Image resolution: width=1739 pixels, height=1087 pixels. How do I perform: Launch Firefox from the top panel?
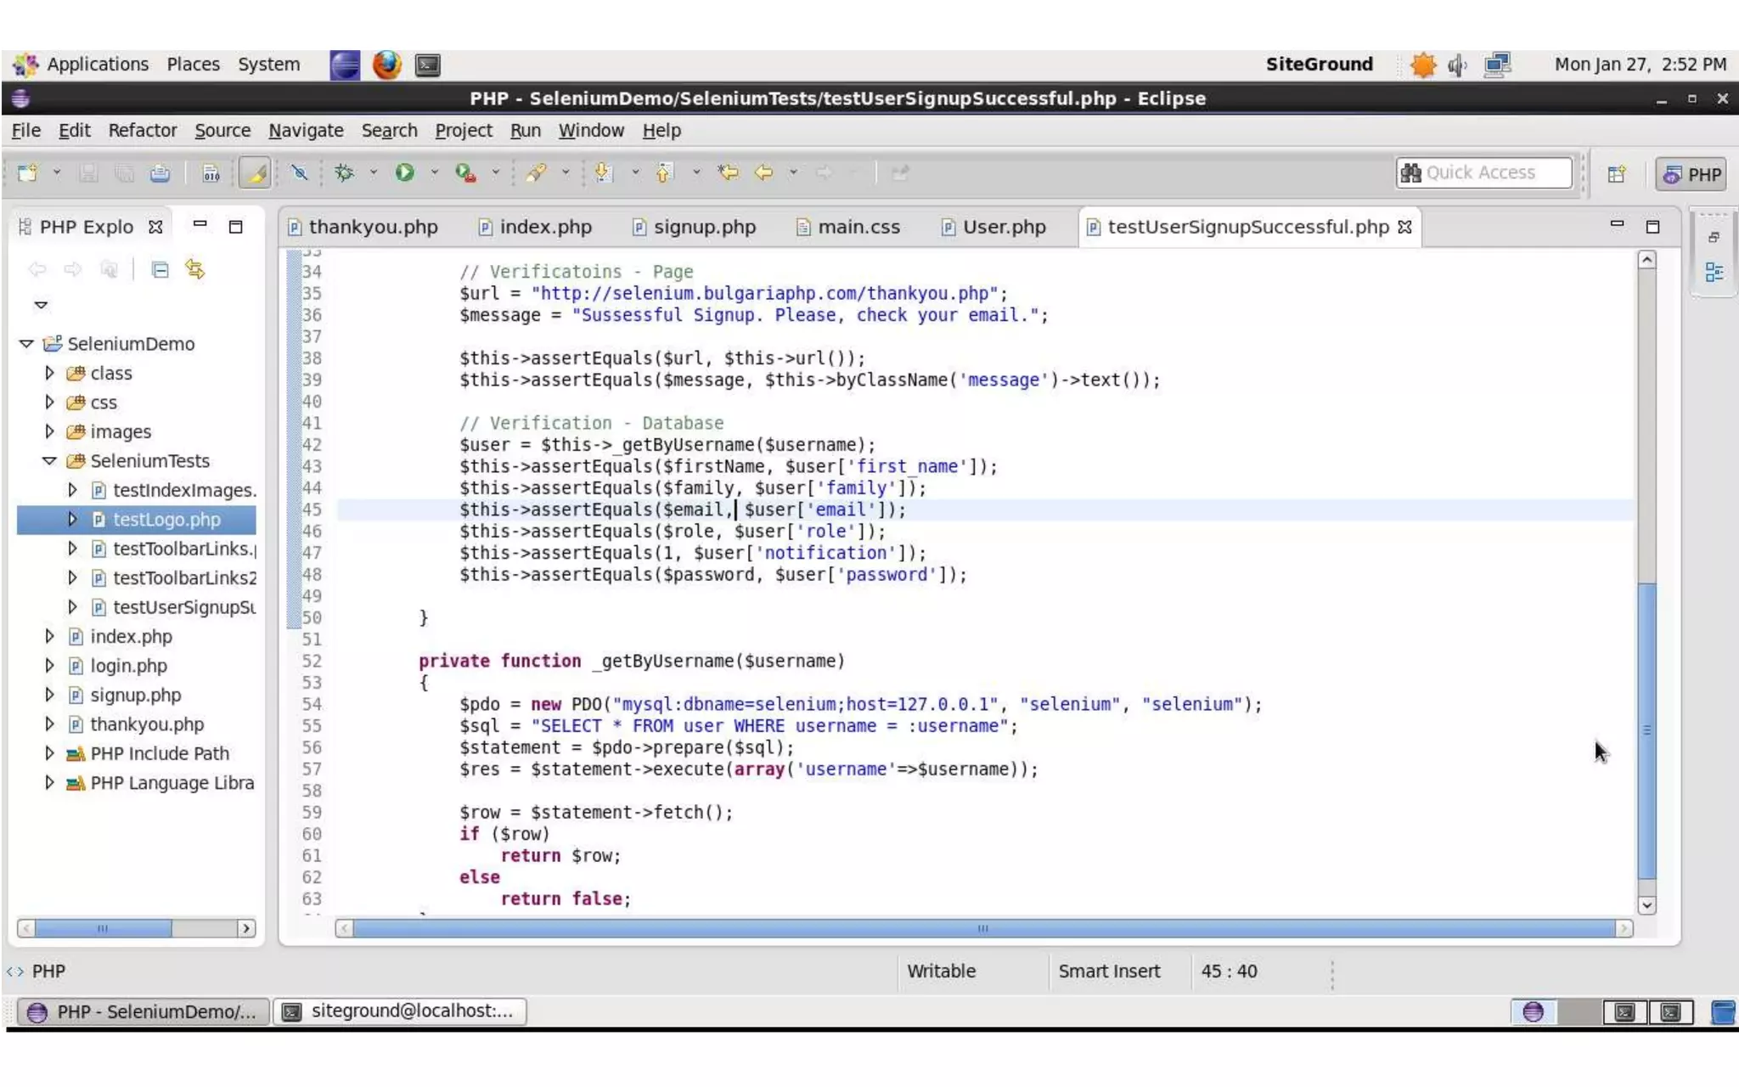386,65
